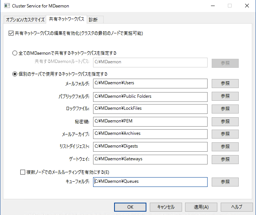Toggle 共有ネットワークパスの編集を有効化 checkbox
This screenshot has height=215, width=256.
11,33
